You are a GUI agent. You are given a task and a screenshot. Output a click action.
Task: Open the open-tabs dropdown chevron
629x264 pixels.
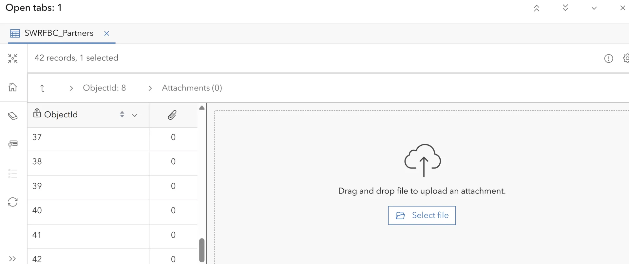(594, 8)
